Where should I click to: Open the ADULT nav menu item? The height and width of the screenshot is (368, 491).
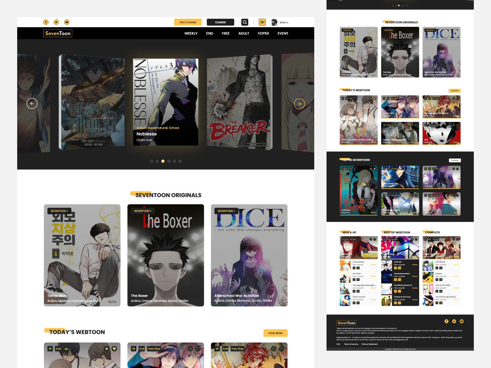click(x=244, y=33)
